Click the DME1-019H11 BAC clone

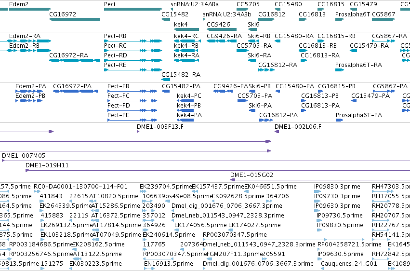218,170
